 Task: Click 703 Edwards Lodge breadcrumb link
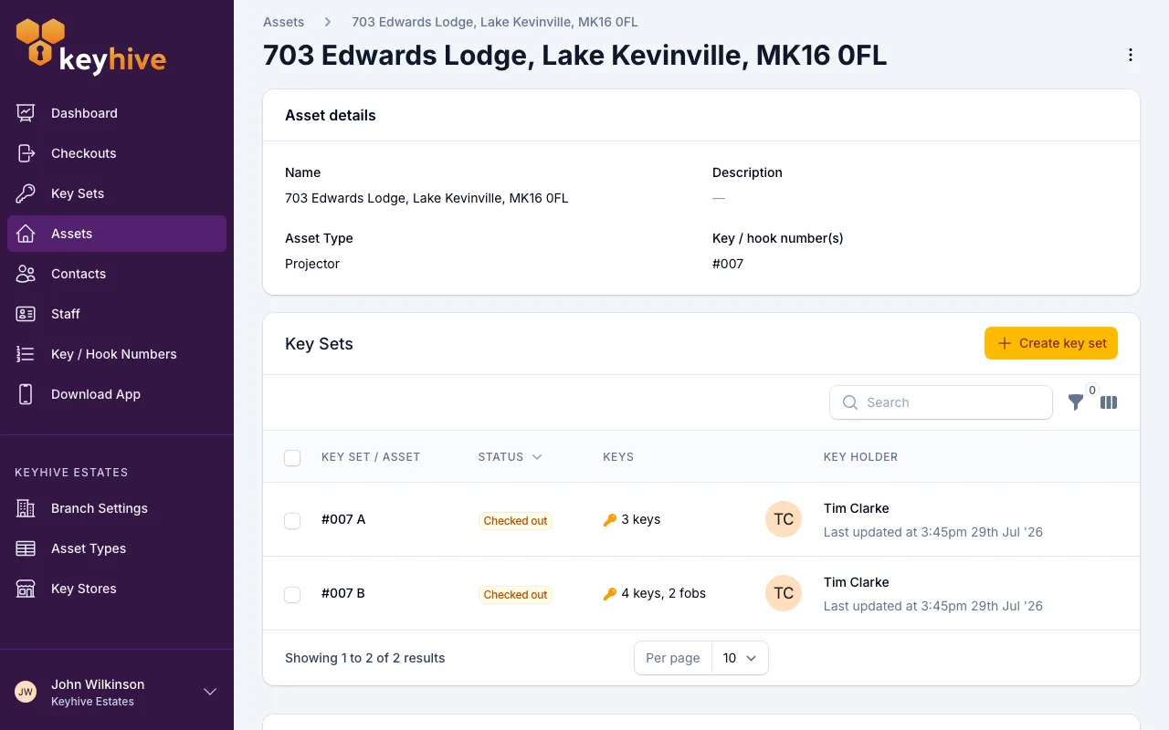[495, 22]
